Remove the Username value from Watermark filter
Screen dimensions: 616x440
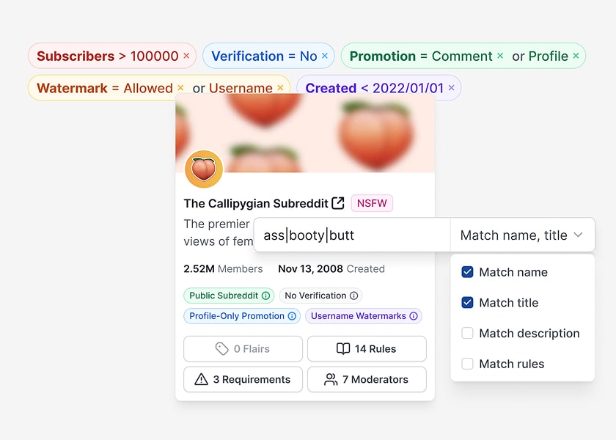pyautogui.click(x=280, y=87)
